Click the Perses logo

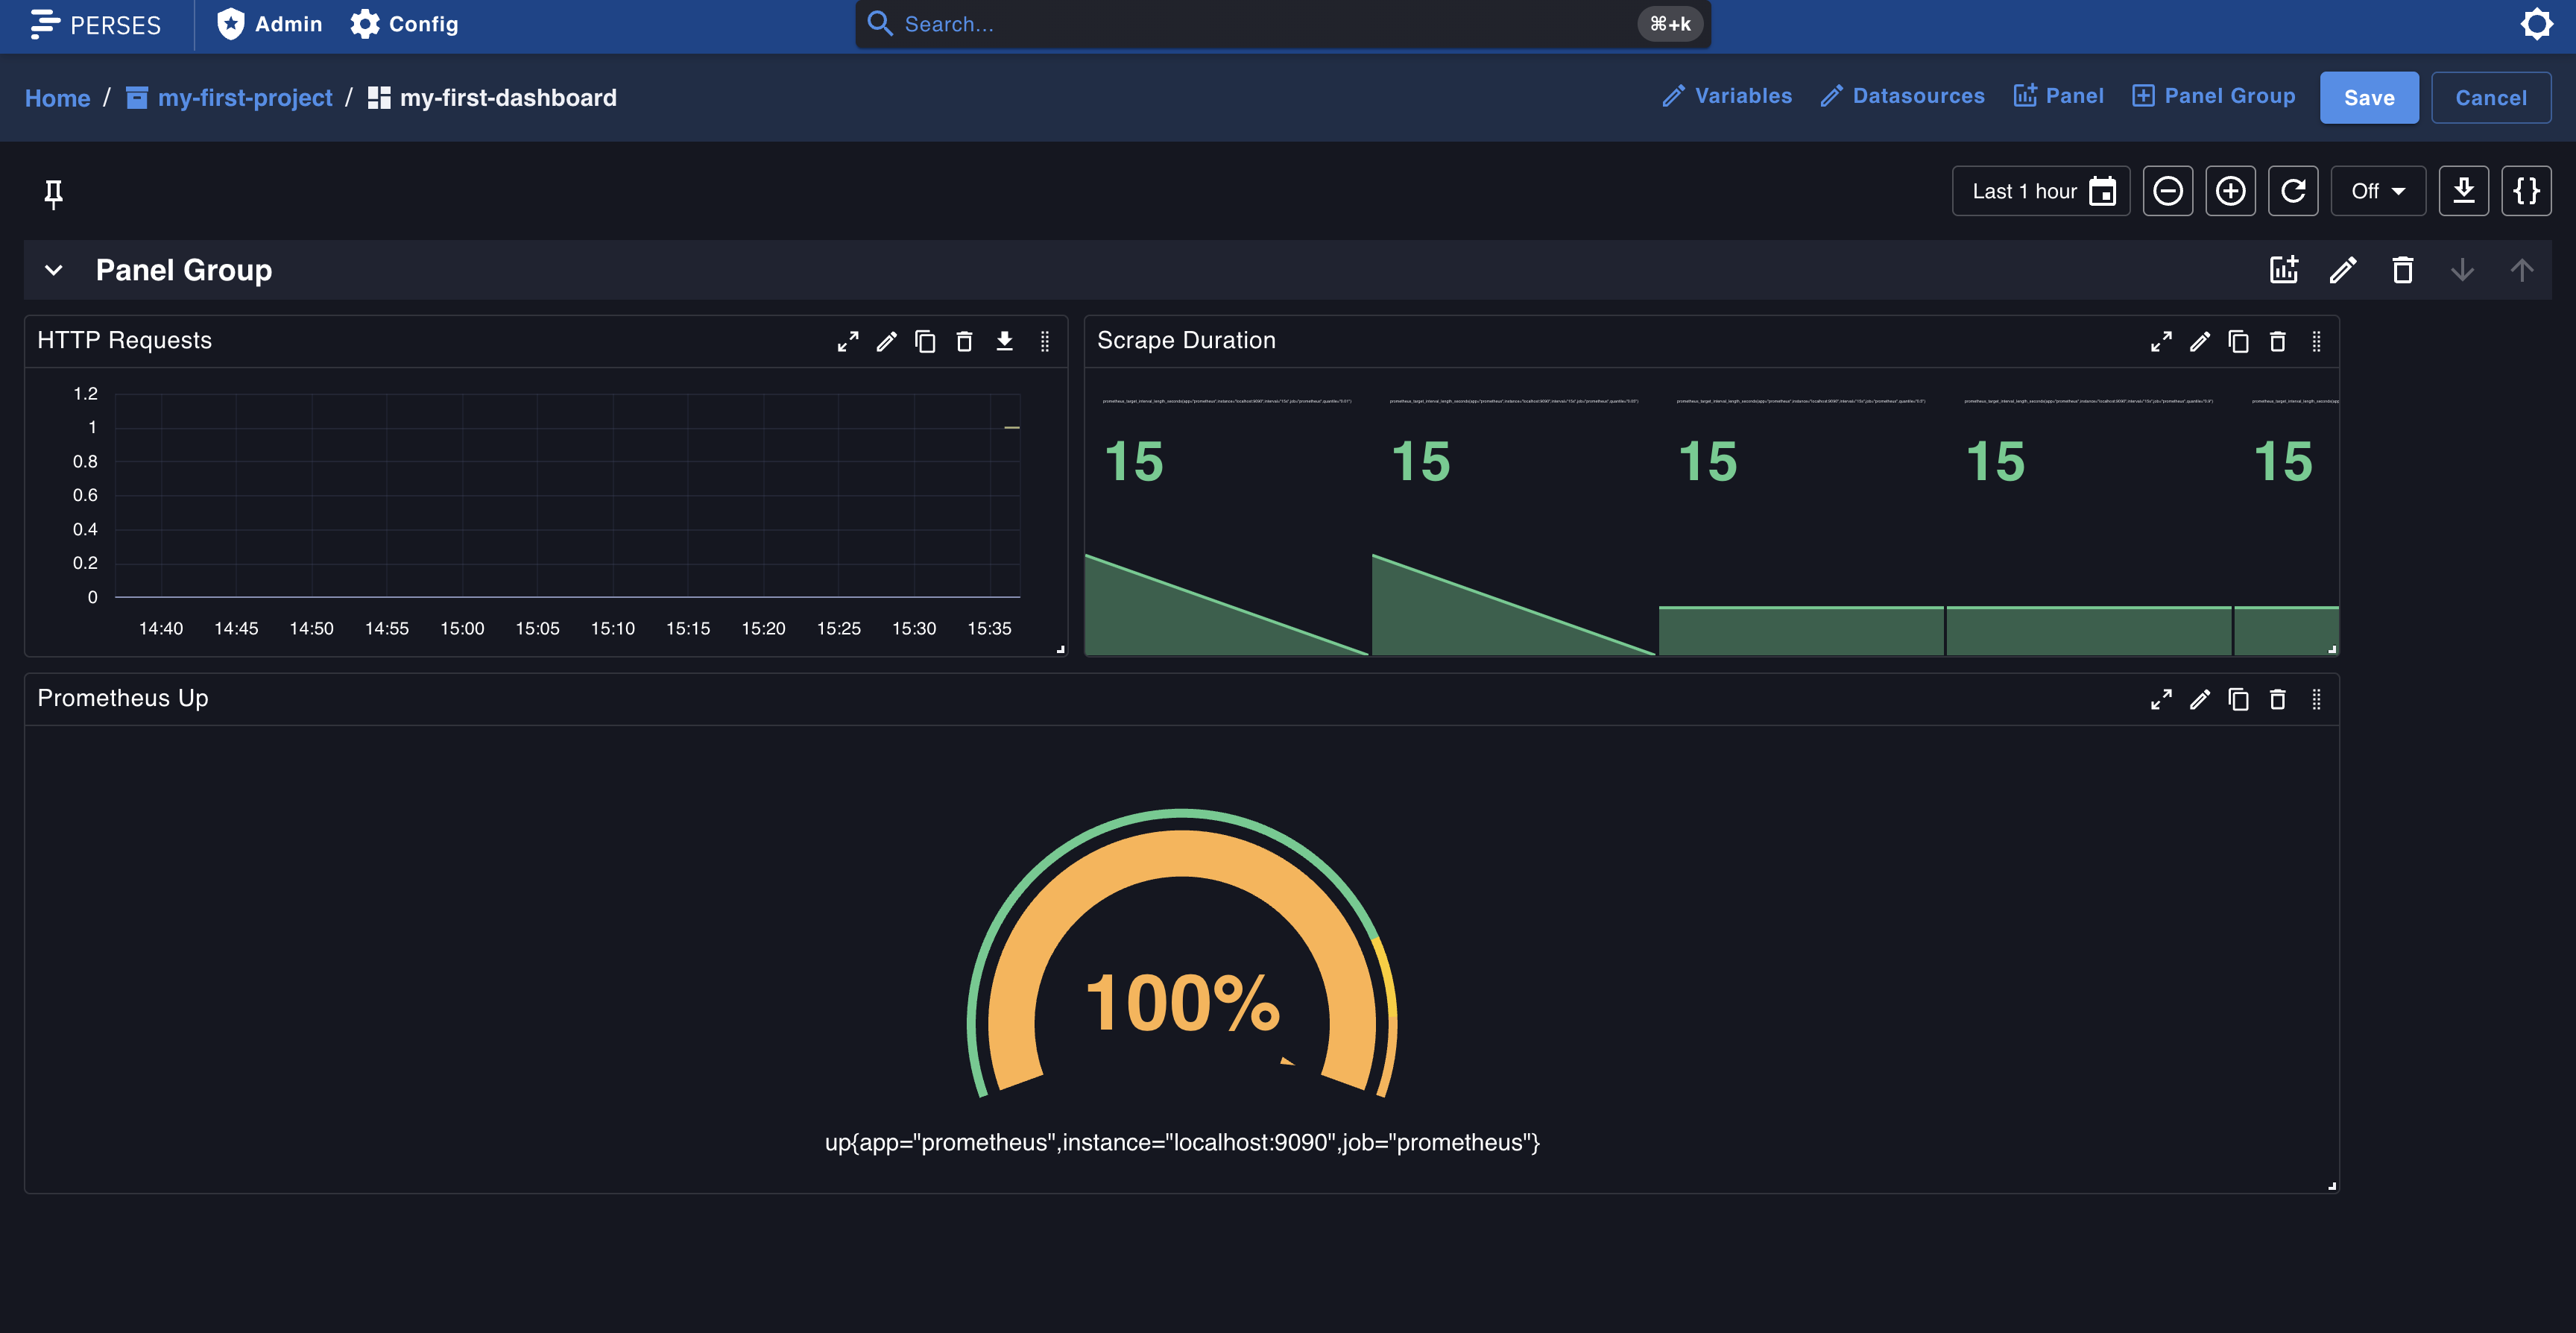95,24
